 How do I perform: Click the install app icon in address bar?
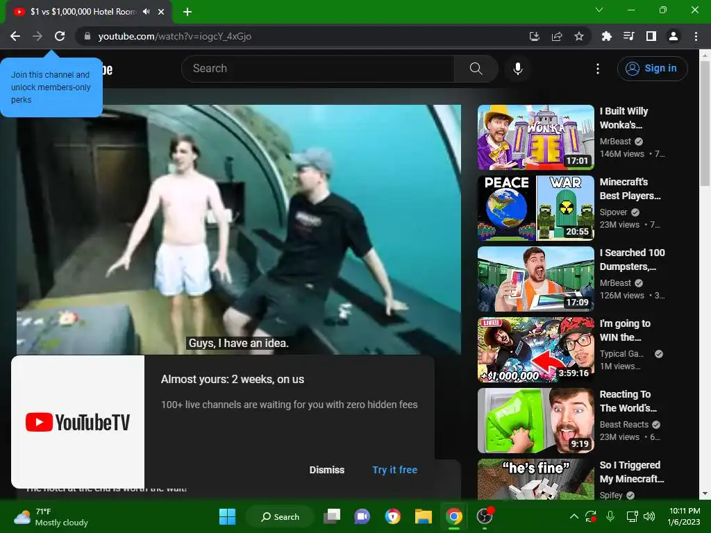coord(534,36)
